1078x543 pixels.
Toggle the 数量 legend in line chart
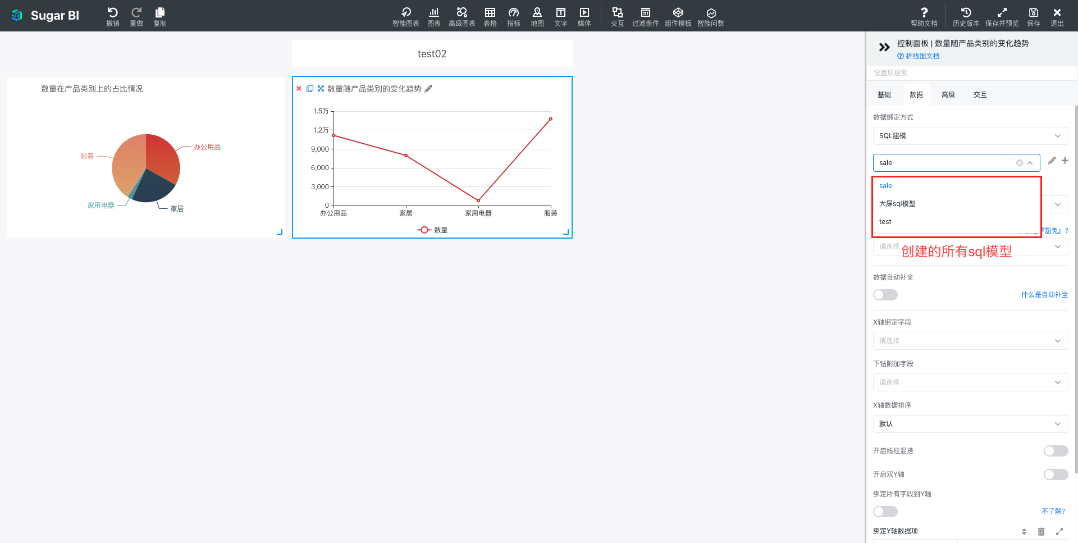[x=432, y=230]
